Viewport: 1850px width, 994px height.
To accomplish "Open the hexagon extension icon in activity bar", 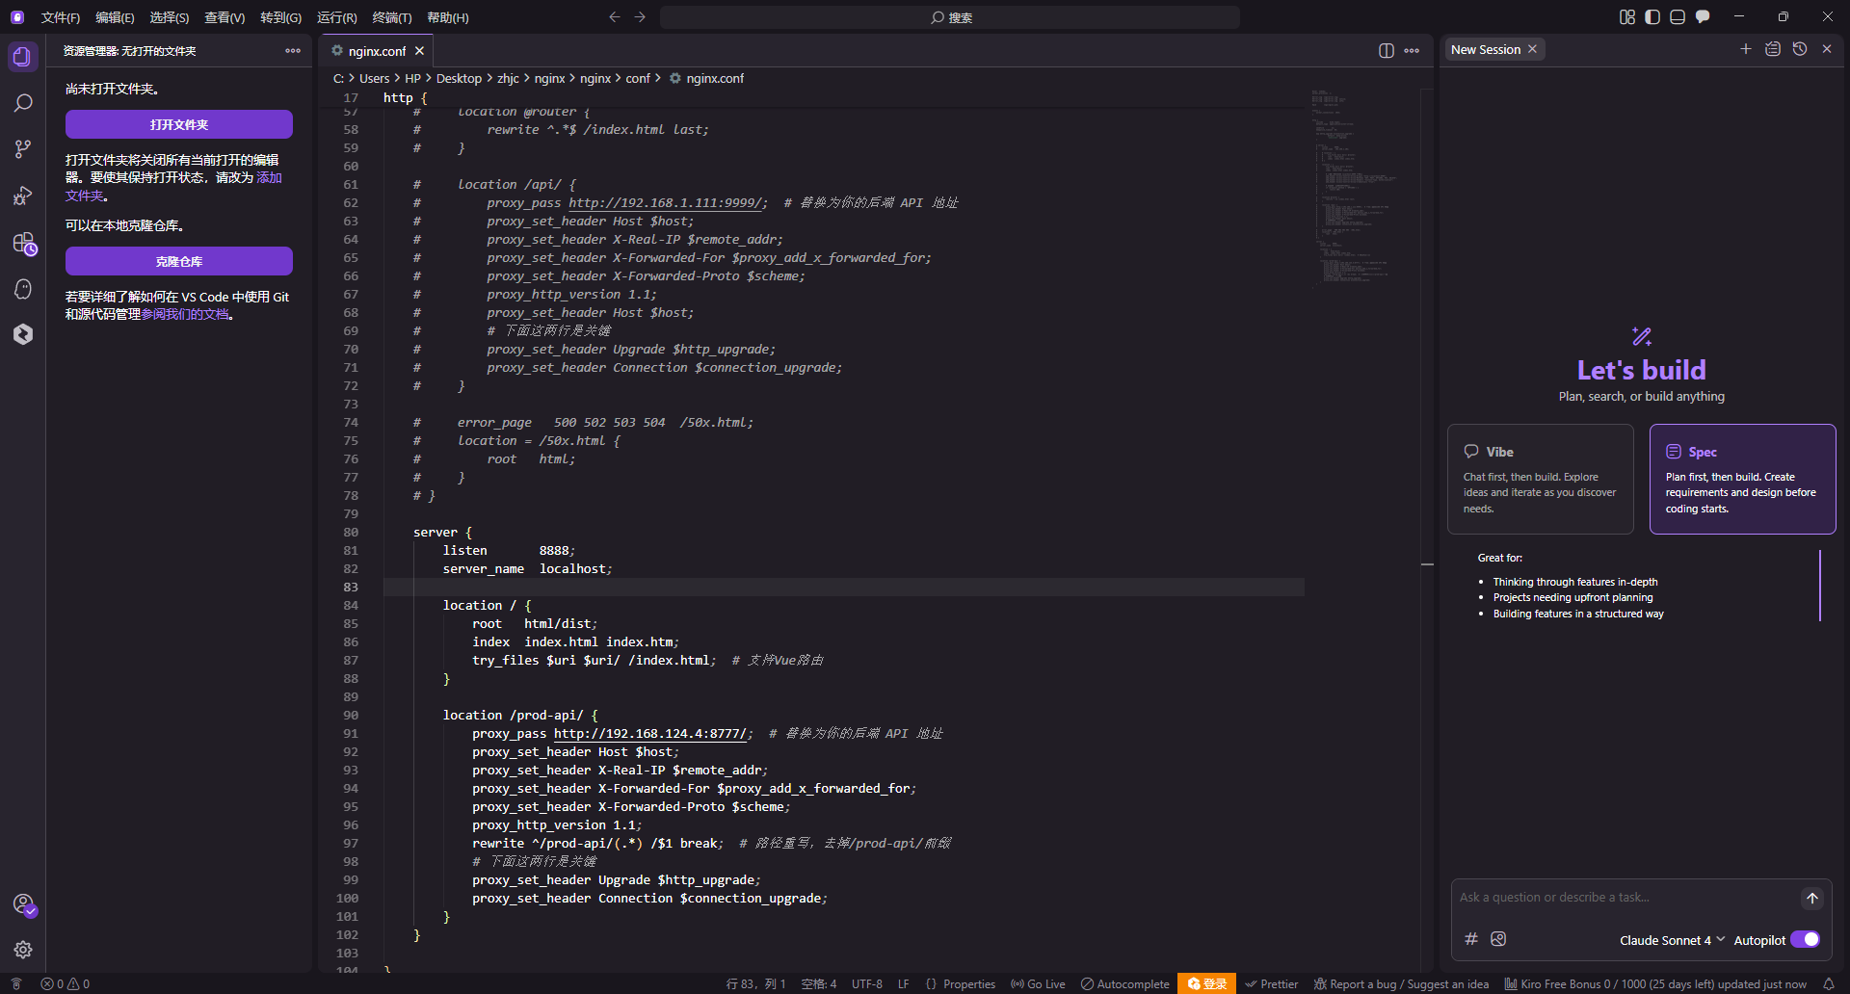I will click(22, 334).
